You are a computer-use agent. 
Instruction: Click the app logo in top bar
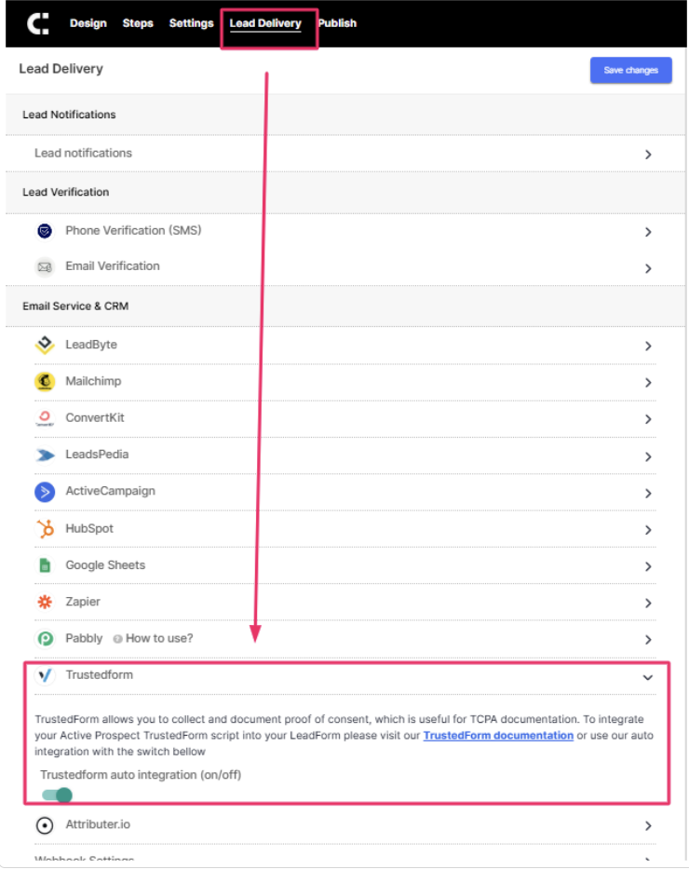pos(39,23)
